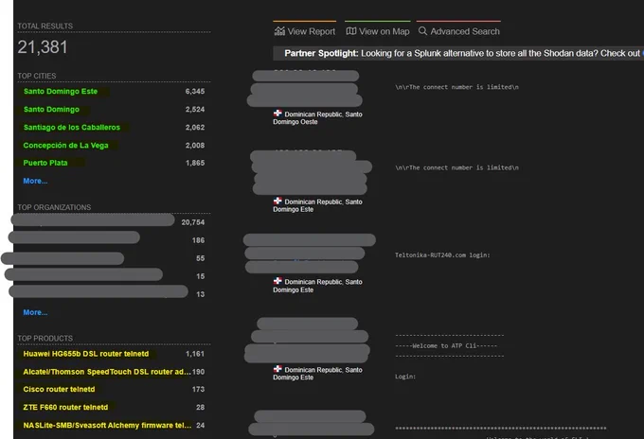Click the 173 Cisco router count
Screen dimensions: 644x439
(x=198, y=389)
